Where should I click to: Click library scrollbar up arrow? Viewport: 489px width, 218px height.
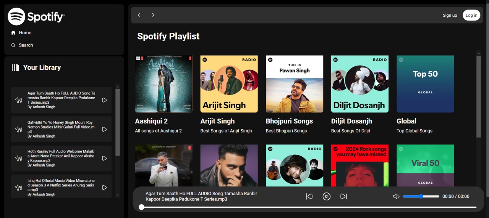118,87
